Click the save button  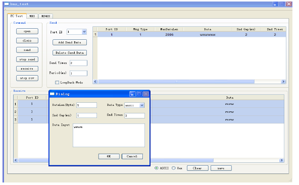(221, 168)
